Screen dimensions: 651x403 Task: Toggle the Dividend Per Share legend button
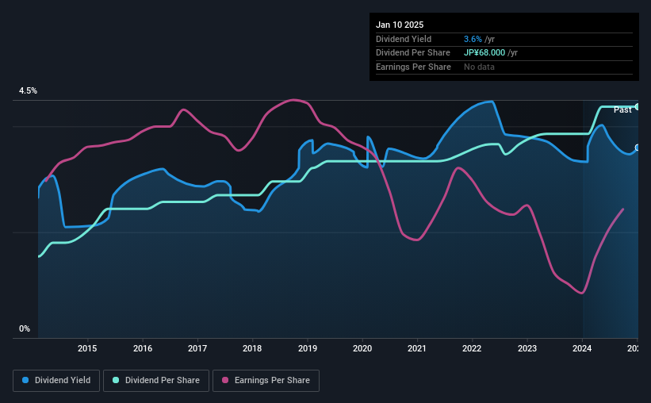coord(156,381)
